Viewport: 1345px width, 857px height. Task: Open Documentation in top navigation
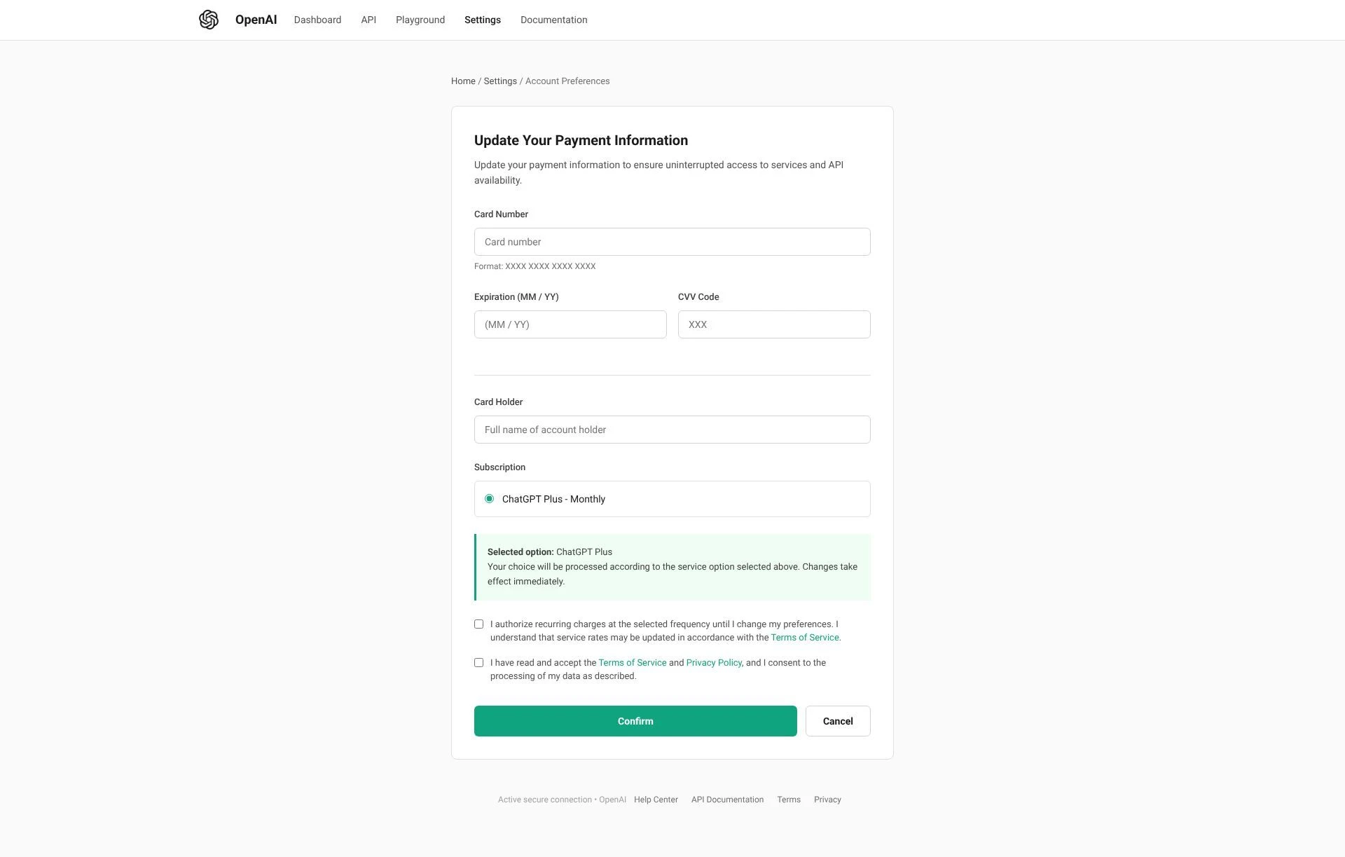tap(553, 20)
